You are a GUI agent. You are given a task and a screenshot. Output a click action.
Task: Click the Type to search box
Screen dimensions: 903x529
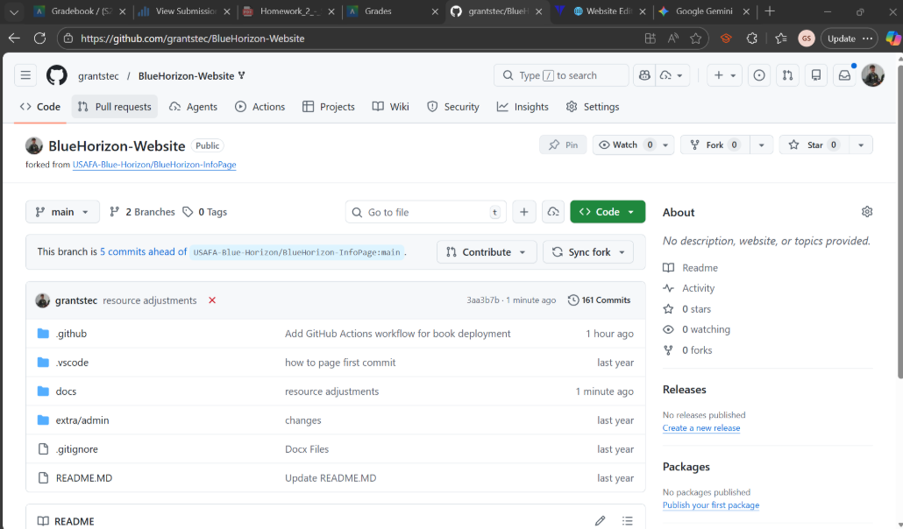(x=561, y=75)
